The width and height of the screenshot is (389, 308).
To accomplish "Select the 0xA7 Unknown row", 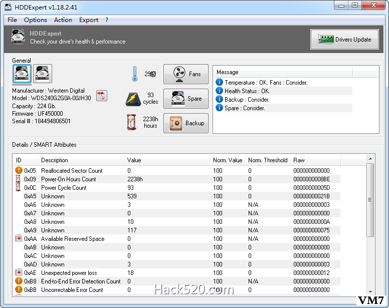I will [x=176, y=213].
